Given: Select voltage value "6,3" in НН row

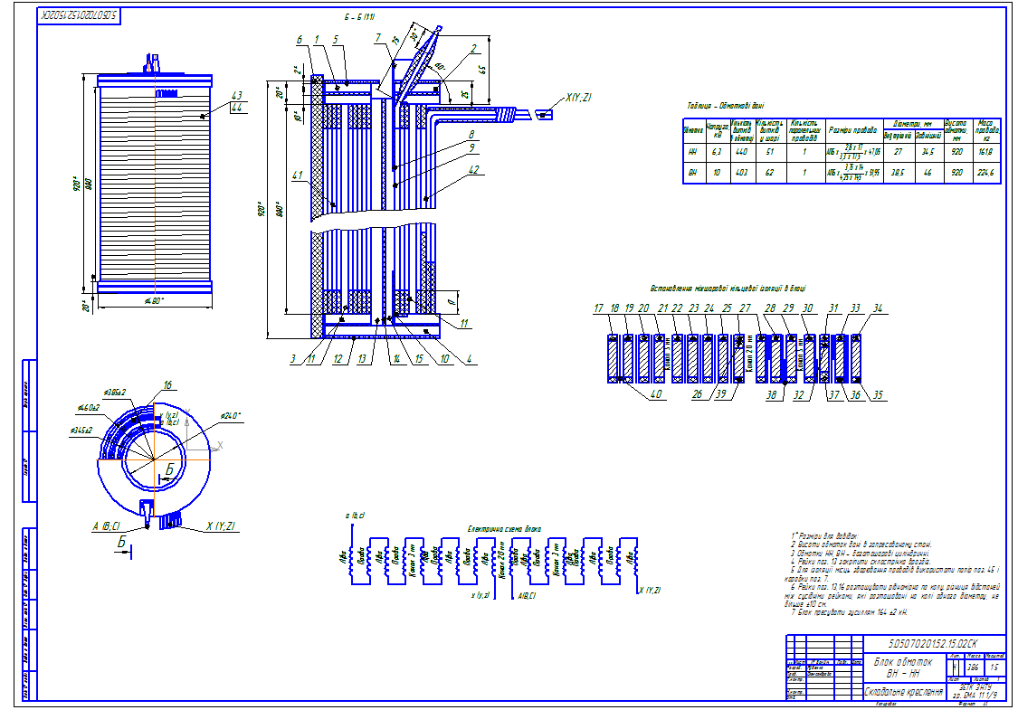Looking at the screenshot, I should coord(717,152).
